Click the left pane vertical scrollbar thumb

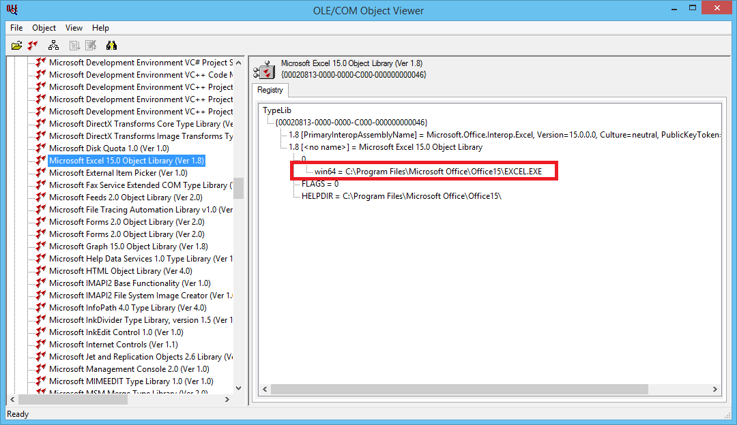tap(239, 188)
